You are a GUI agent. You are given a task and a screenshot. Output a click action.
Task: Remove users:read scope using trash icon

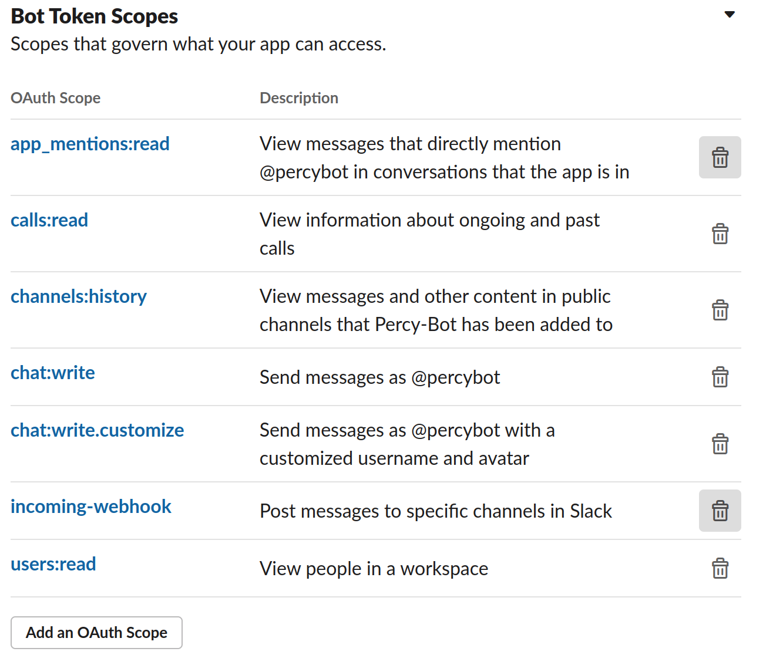click(x=720, y=568)
